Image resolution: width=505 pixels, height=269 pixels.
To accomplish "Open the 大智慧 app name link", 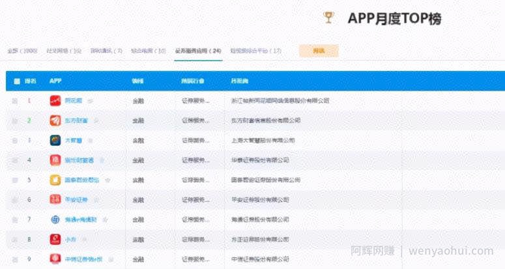I will pyautogui.click(x=74, y=140).
